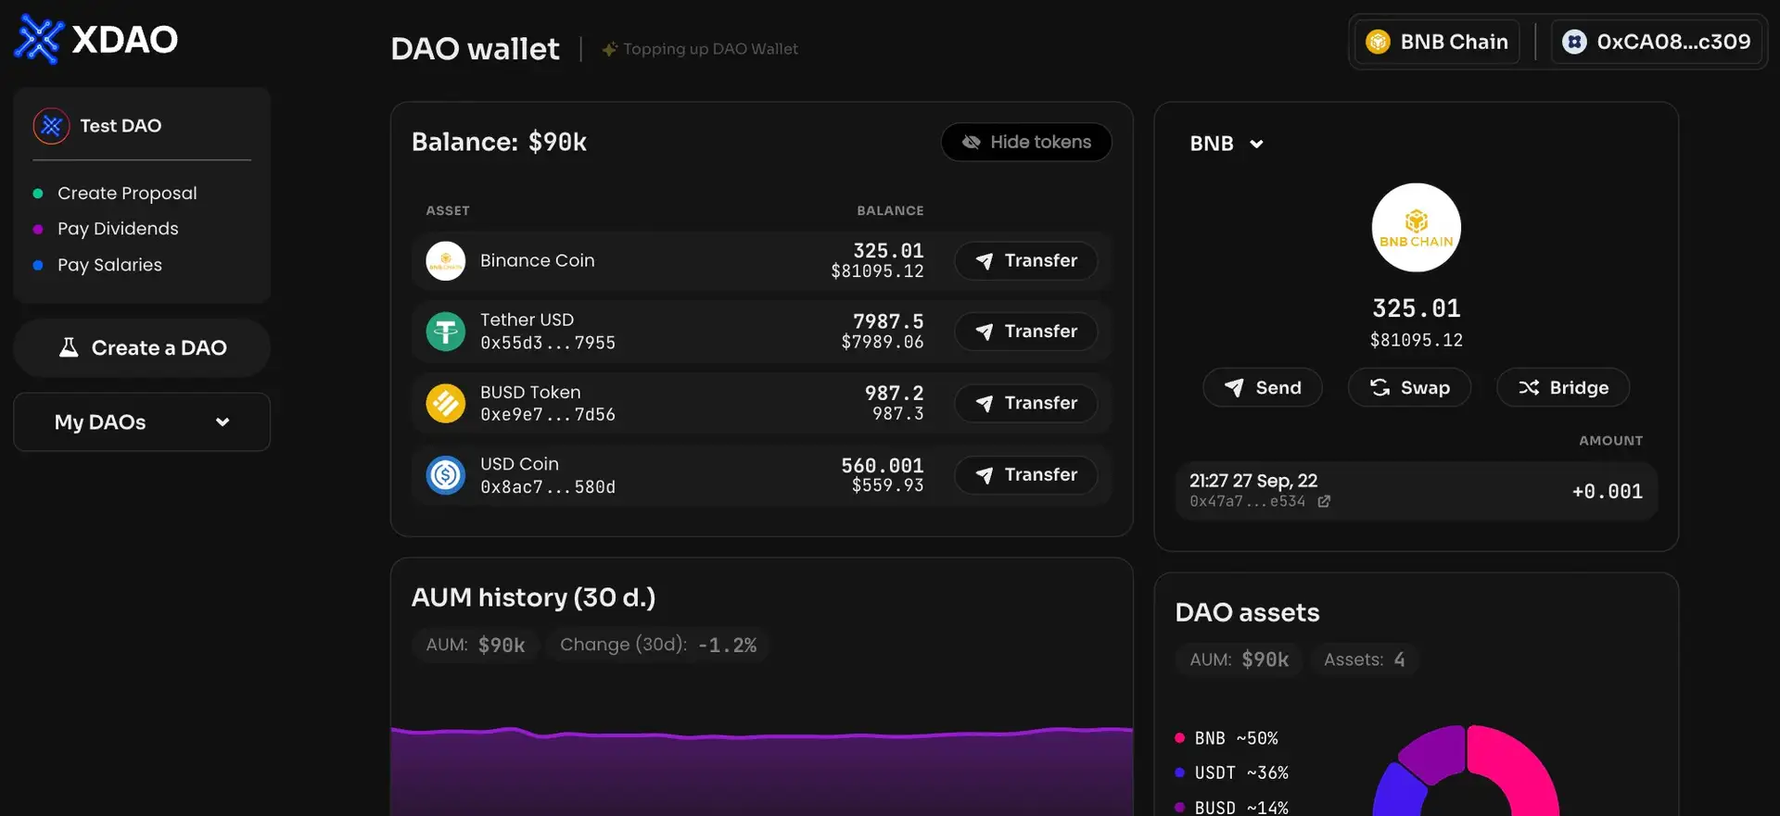
Task: Open the BNB Chain network selector
Action: 1437,43
